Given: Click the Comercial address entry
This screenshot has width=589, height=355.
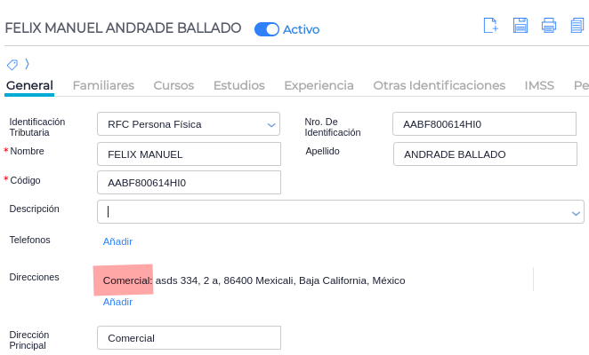Looking at the screenshot, I should coord(254,280).
